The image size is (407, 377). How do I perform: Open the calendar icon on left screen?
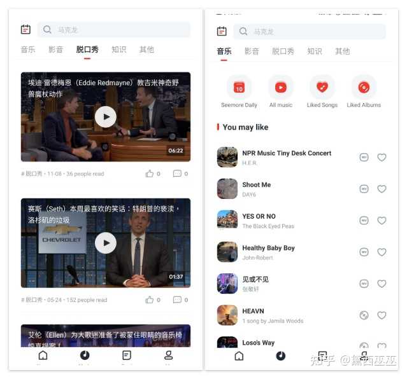25,29
